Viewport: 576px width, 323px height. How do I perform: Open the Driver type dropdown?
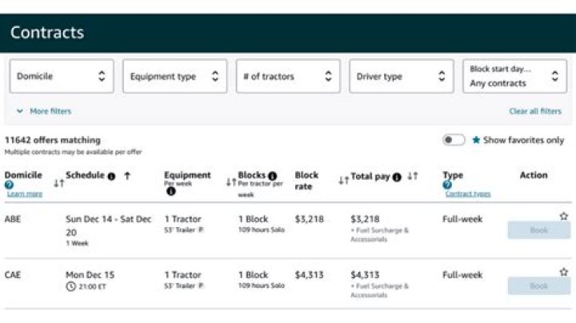coord(401,77)
